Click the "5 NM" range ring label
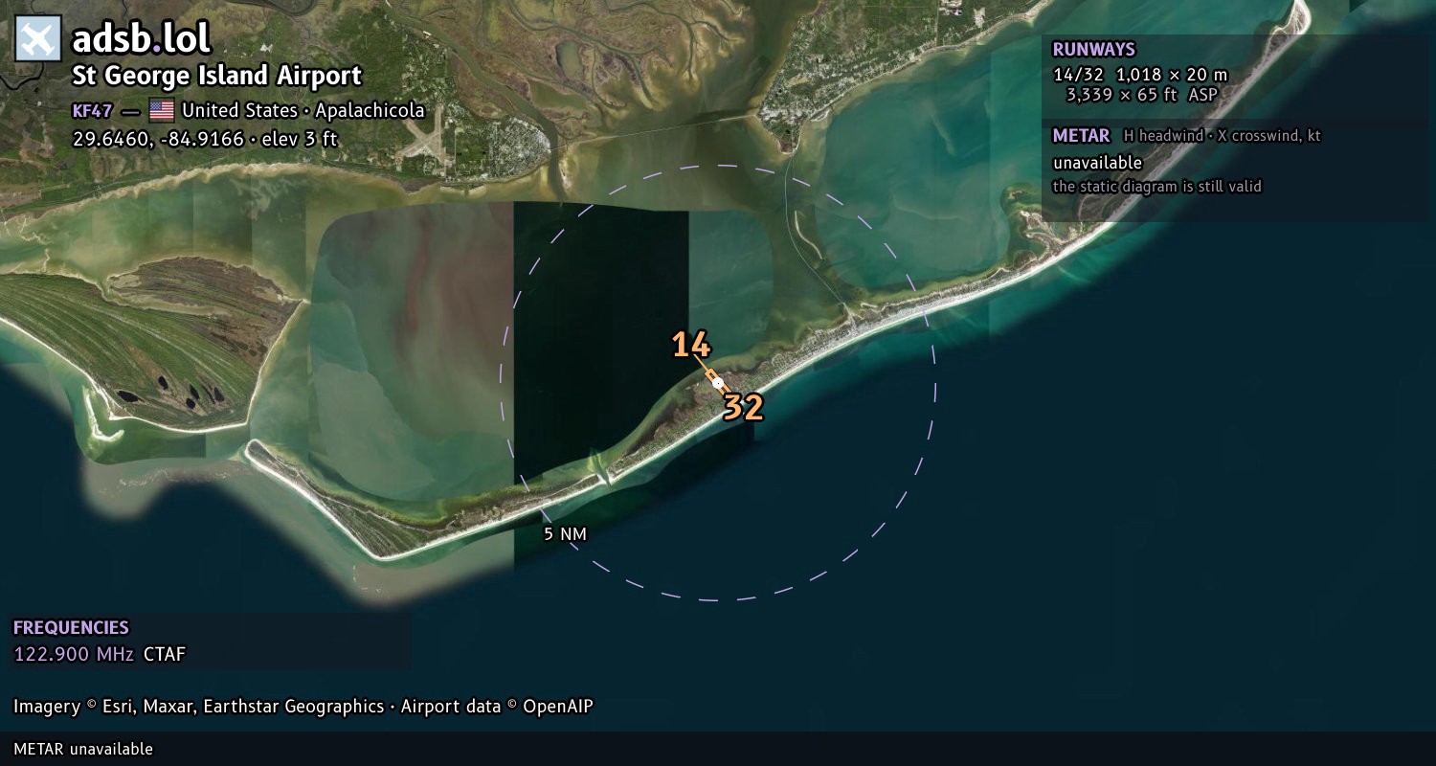Screen dimensions: 1436x766 pyautogui.click(x=565, y=534)
